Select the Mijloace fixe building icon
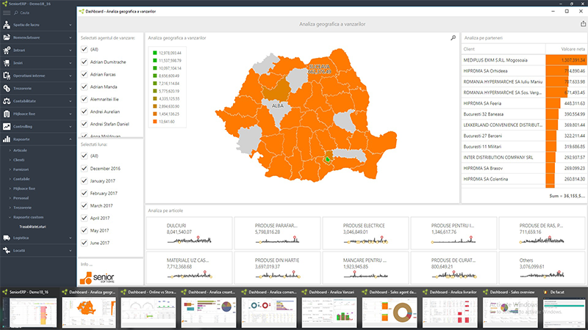 pyautogui.click(x=7, y=114)
